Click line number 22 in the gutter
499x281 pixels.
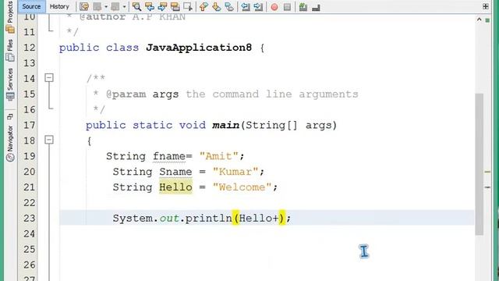pyautogui.click(x=30, y=203)
